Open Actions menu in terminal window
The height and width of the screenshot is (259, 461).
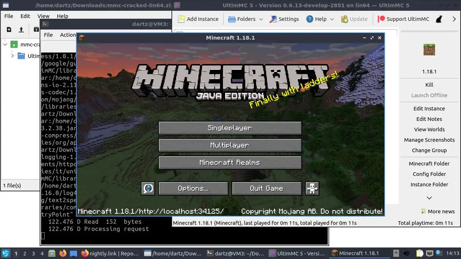pyautogui.click(x=68, y=35)
